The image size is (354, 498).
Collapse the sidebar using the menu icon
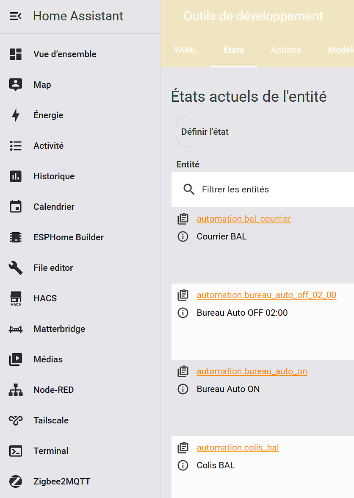coord(16,16)
